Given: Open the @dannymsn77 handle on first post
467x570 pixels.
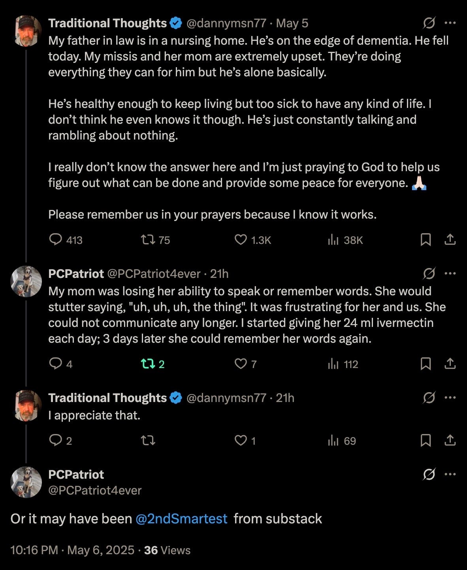Looking at the screenshot, I should (x=226, y=23).
